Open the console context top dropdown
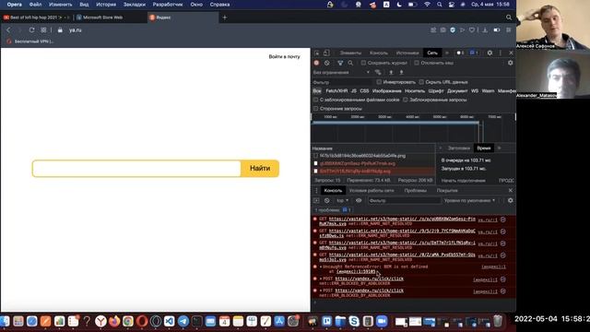 tap(342, 201)
